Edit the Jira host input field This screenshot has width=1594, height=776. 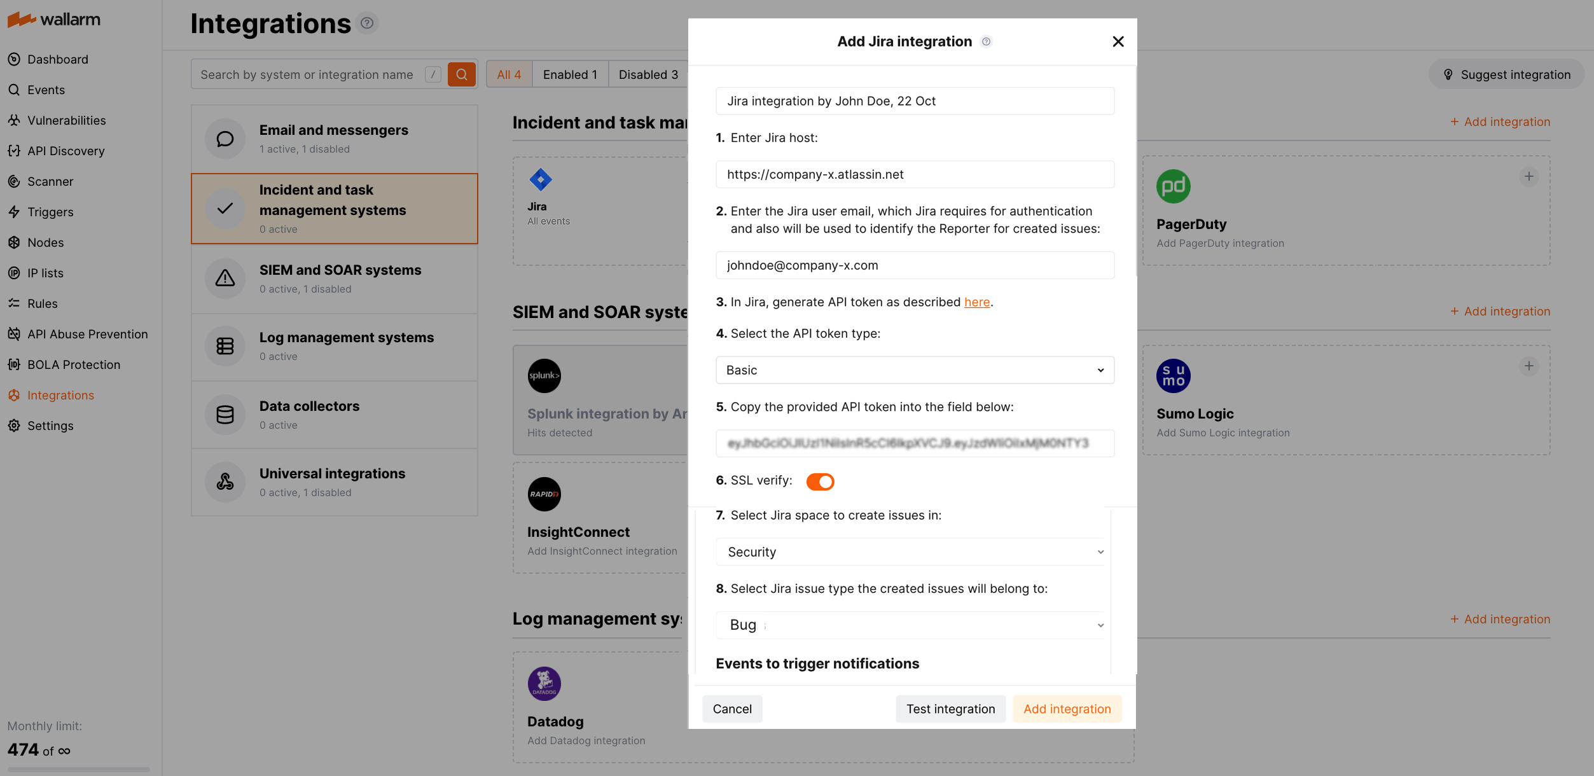[914, 174]
